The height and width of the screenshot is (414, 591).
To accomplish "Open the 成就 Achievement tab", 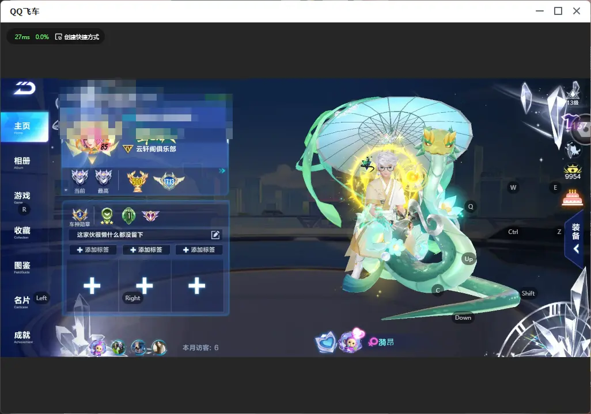I will 22,336.
